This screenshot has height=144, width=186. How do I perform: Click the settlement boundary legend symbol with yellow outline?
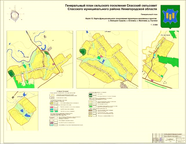tap(52, 95)
